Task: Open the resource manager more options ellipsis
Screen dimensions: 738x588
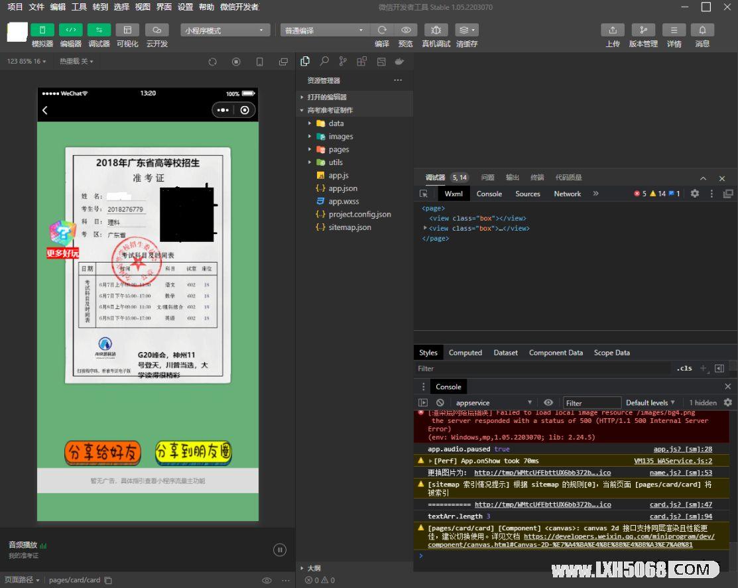Action: click(399, 80)
